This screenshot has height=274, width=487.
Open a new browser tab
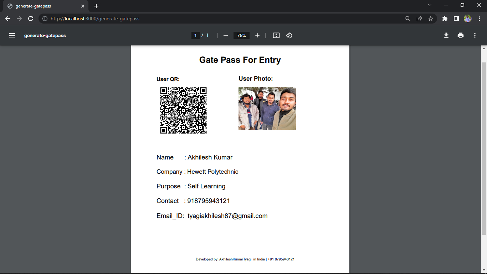point(96,6)
